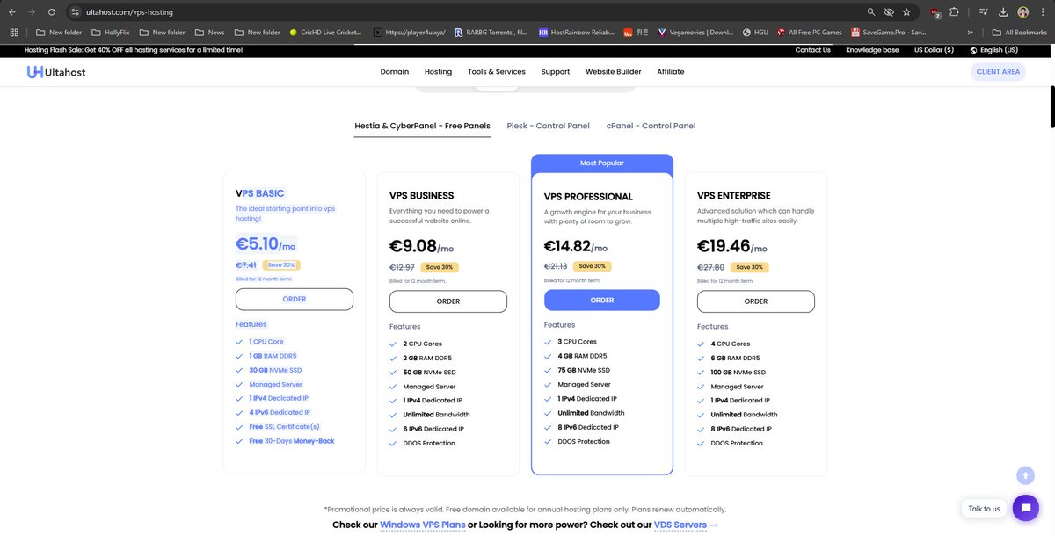Open the Extensions puzzle-piece menu
Image resolution: width=1055 pixels, height=536 pixels.
(x=954, y=12)
